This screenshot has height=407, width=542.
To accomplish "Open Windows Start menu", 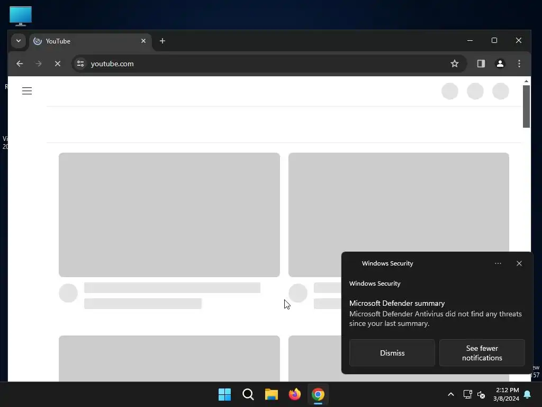I will (224, 394).
